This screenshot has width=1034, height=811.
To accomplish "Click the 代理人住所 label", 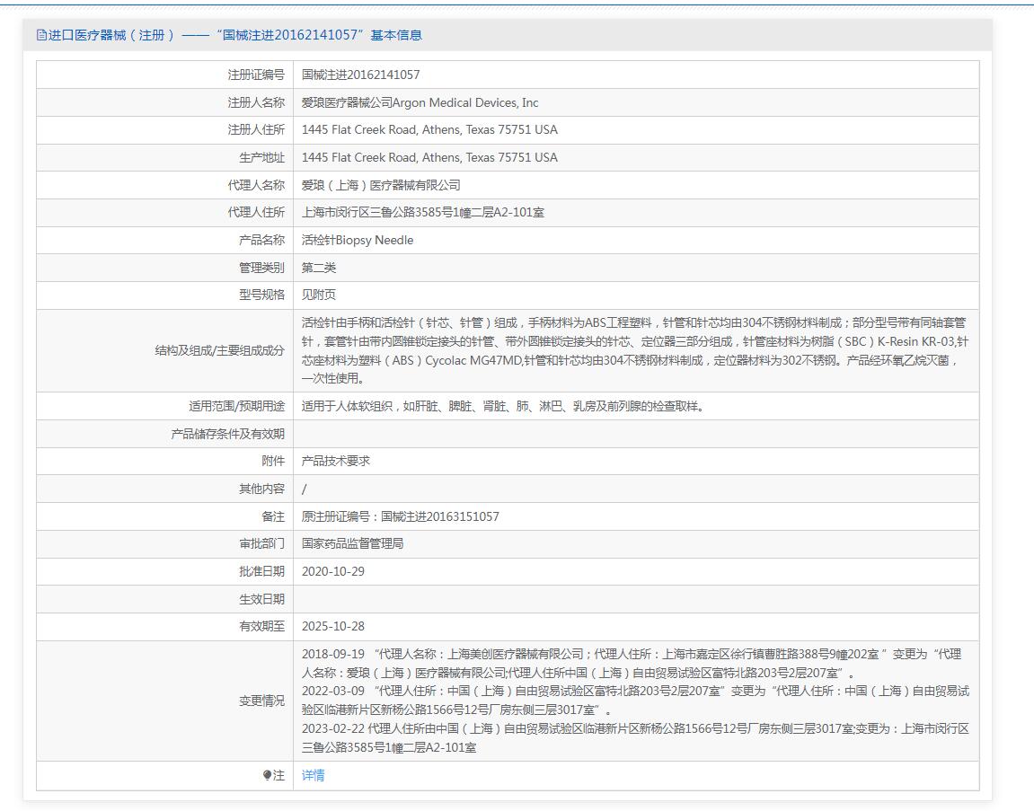I will coord(256,212).
